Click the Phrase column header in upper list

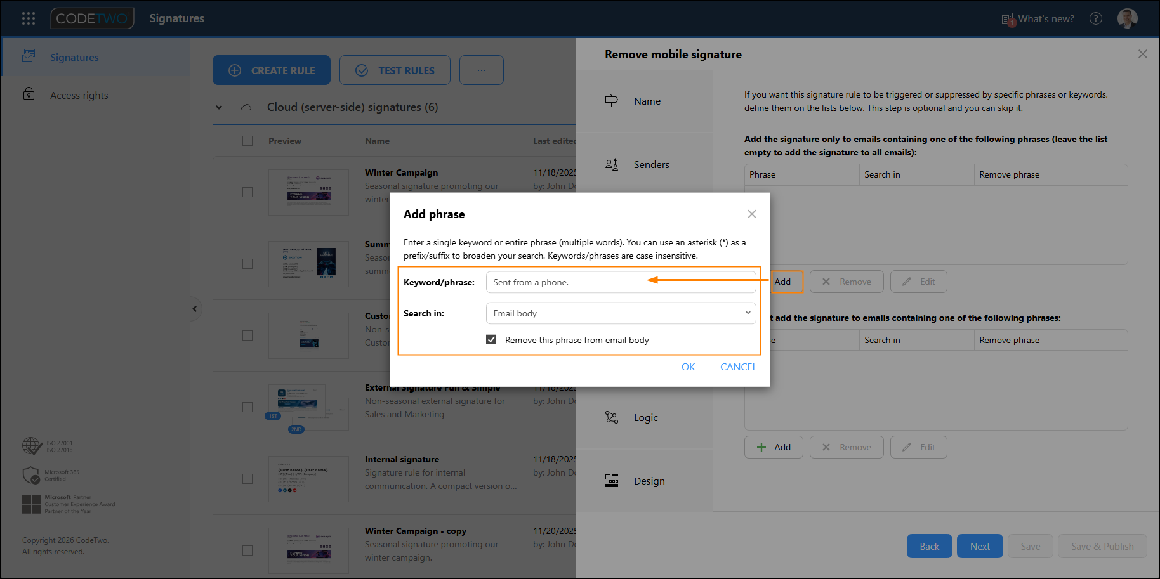point(802,174)
